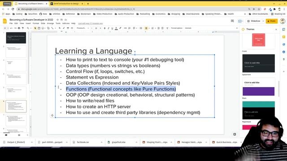This screenshot has height=161, width=287.
Task: Open the Google Slides home icon
Action: [5, 21]
